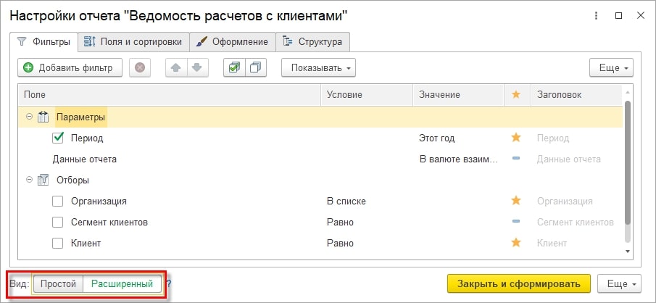This screenshot has width=656, height=303.
Task: Open the Оформление tab
Action: click(x=233, y=42)
